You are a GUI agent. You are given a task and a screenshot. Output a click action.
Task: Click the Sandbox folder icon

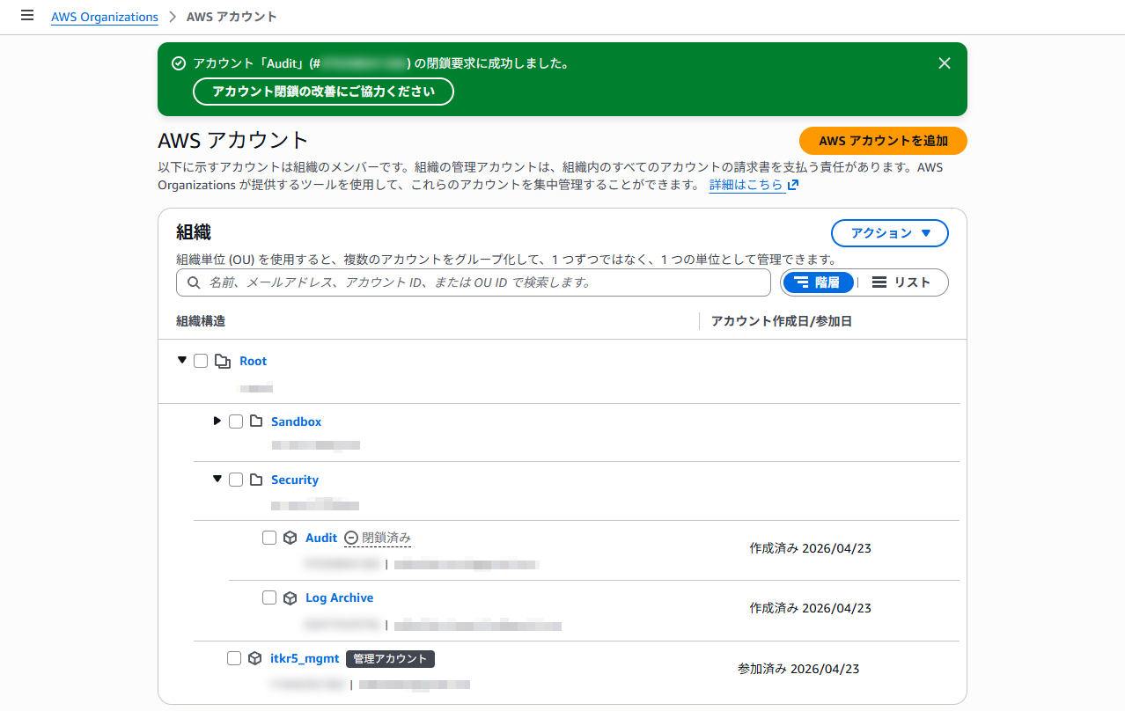click(256, 421)
